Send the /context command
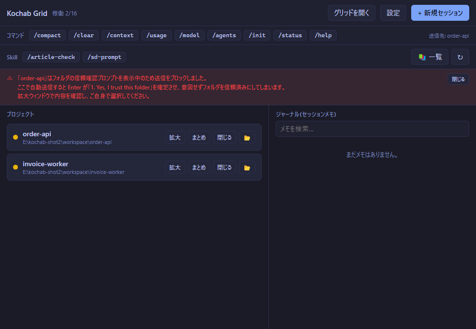The height and width of the screenshot is (329, 476). pyautogui.click(x=120, y=35)
